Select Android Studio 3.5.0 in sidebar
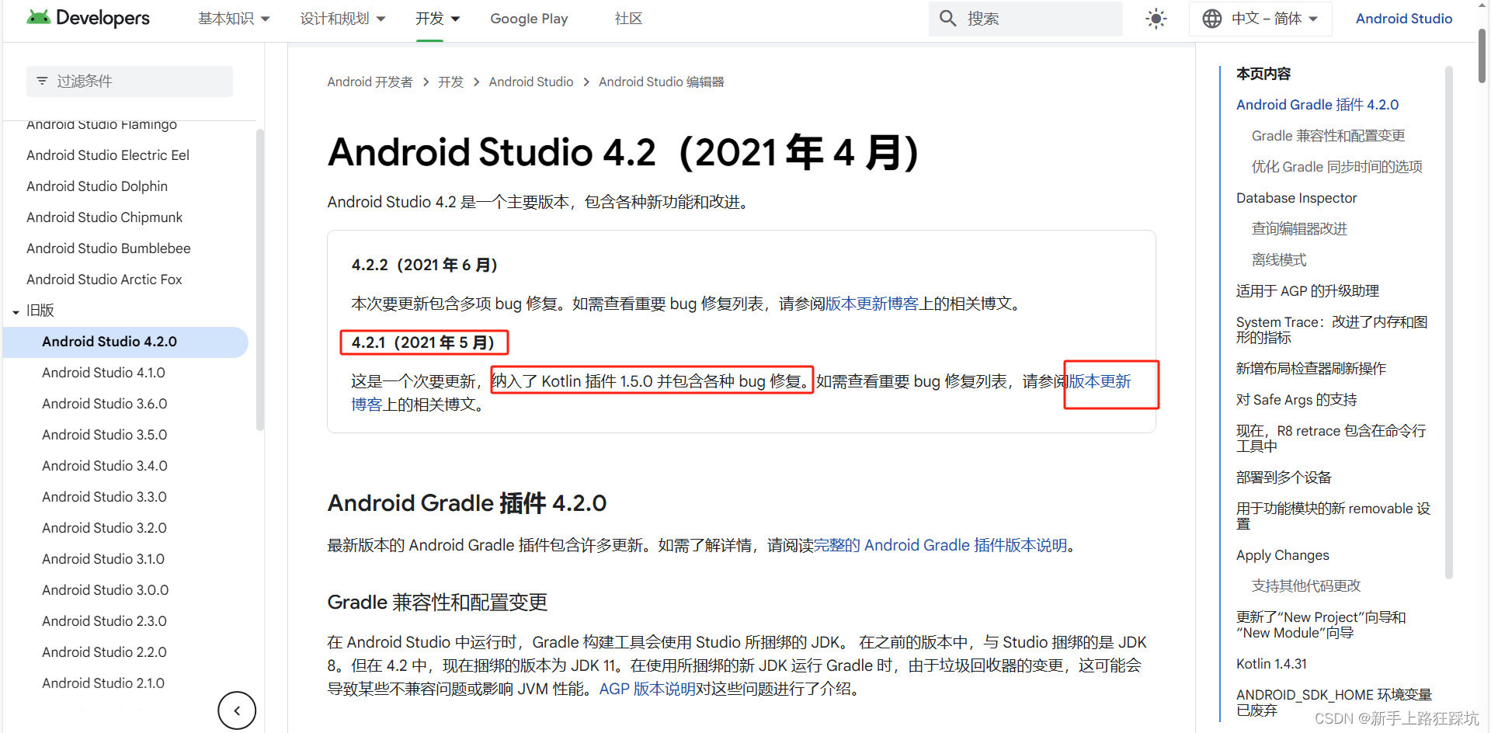 pos(105,435)
